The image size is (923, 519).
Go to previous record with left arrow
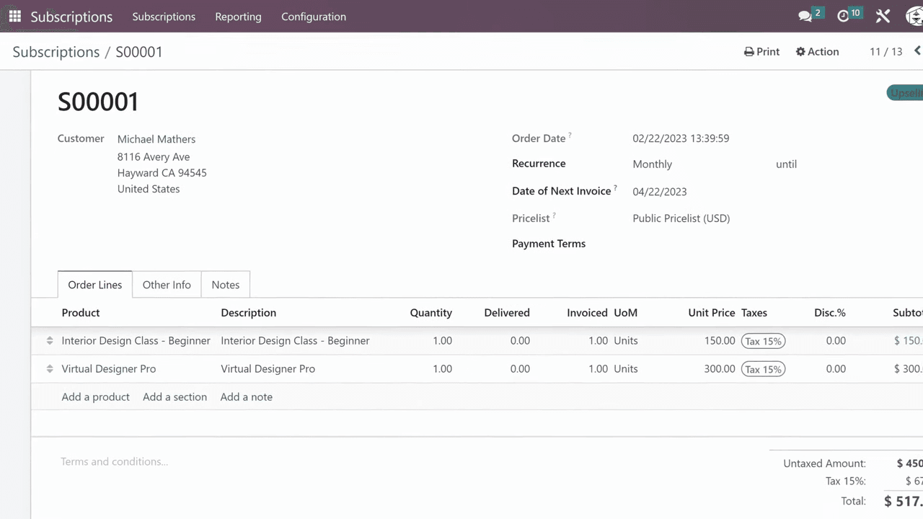[x=917, y=51]
